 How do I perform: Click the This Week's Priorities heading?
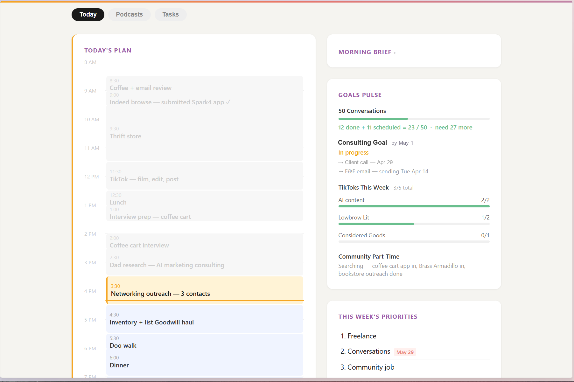(x=378, y=317)
